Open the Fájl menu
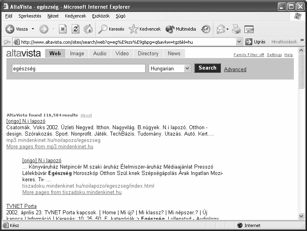The height and width of the screenshot is (231, 307). click(x=9, y=16)
